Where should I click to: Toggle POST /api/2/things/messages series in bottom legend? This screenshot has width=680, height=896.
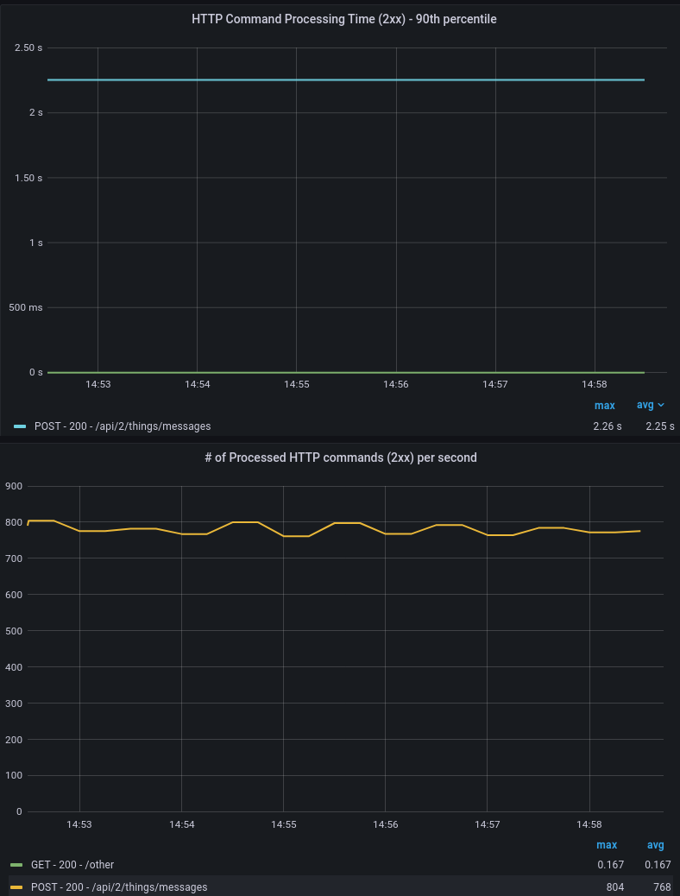click(119, 887)
